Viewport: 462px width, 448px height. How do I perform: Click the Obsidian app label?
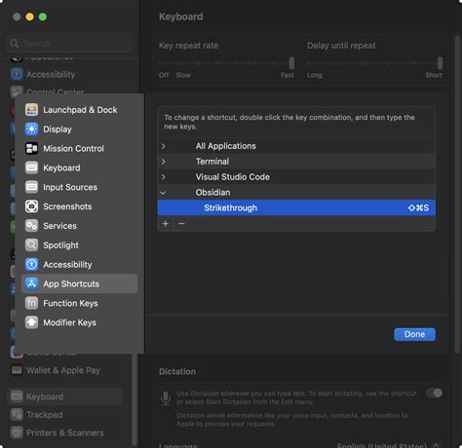click(x=212, y=193)
